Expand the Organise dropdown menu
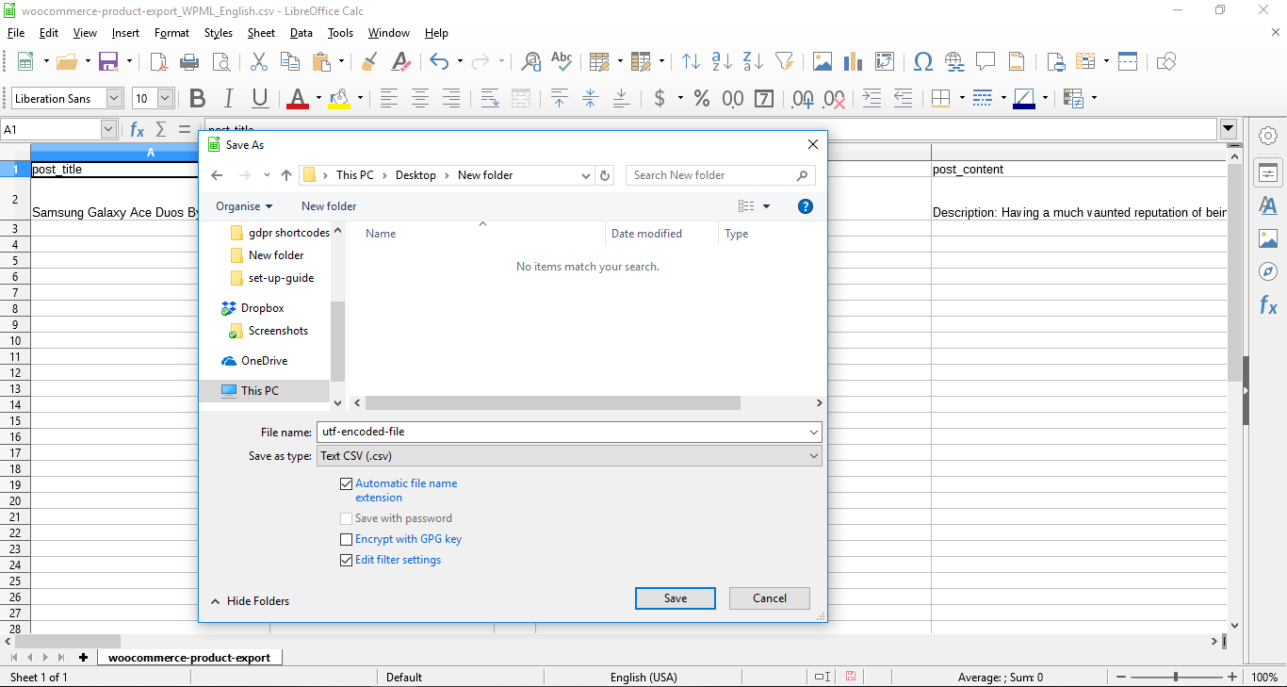This screenshot has width=1287, height=687. 243,206
